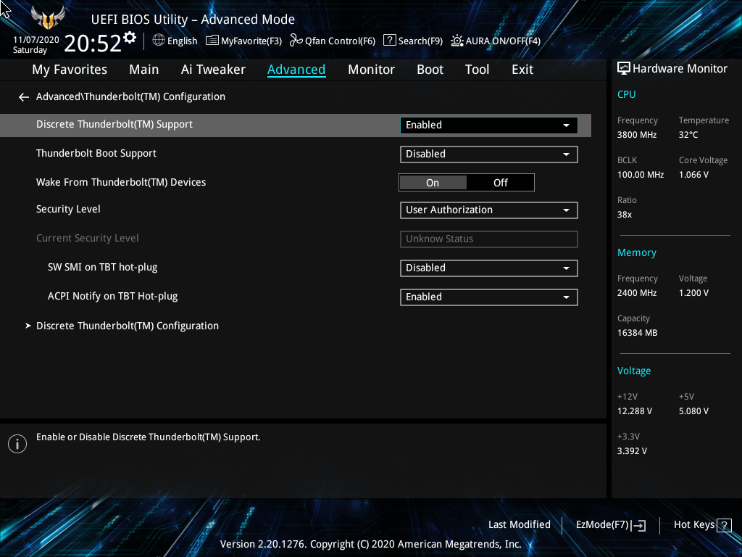The image size is (742, 557).
Task: Click the back arrow beside Advanced\Thunderbolt path
Action: pos(24,97)
